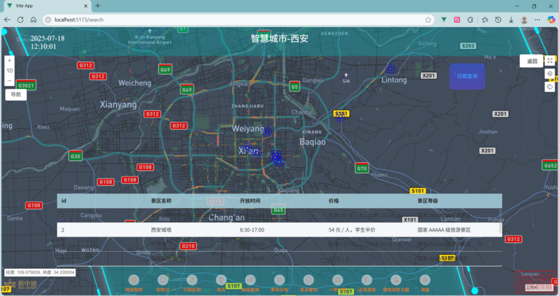This screenshot has width=559, height=296.
Task: Click the 地球自转 globe rotation icon
Action: 134,279
